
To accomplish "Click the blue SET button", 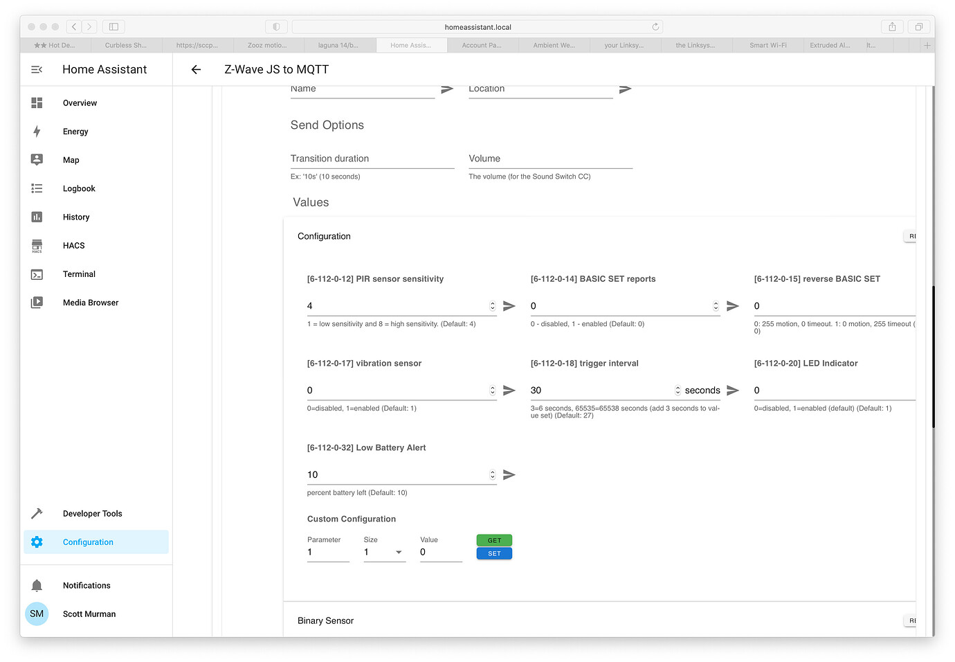I will pyautogui.click(x=494, y=553).
